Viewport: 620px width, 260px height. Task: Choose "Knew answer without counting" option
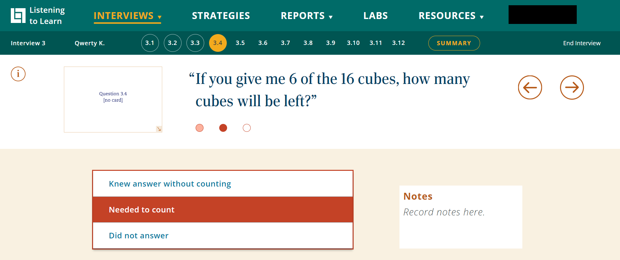click(223, 184)
